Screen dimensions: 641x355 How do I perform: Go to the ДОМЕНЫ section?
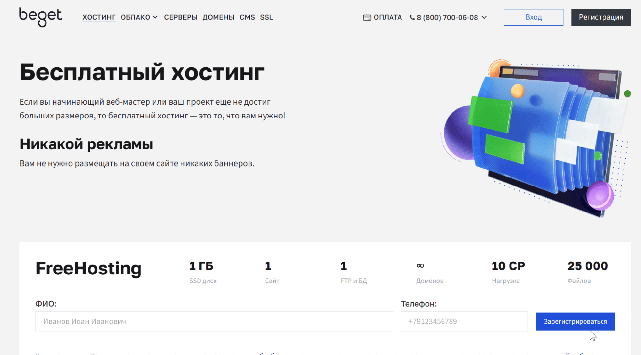(x=219, y=17)
